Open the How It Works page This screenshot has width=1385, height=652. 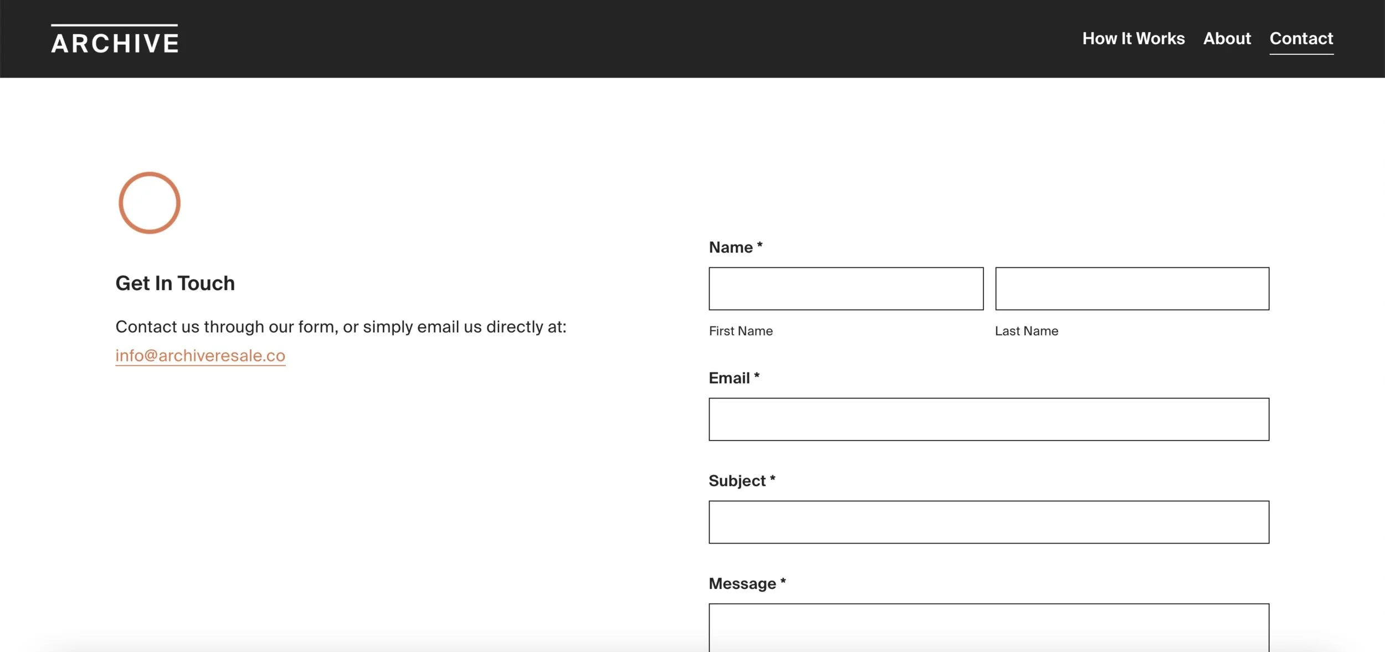point(1133,39)
